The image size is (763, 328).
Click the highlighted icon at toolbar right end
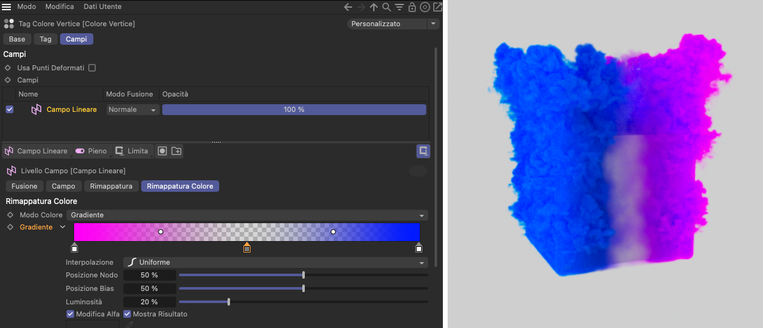423,151
